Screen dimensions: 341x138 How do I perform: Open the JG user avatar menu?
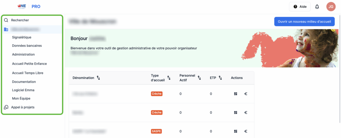[x=331, y=7]
